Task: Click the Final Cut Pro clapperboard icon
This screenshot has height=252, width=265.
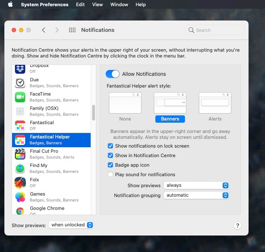Action: pos(20,154)
